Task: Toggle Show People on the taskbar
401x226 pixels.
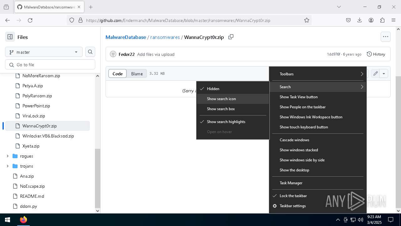Action: point(318,107)
